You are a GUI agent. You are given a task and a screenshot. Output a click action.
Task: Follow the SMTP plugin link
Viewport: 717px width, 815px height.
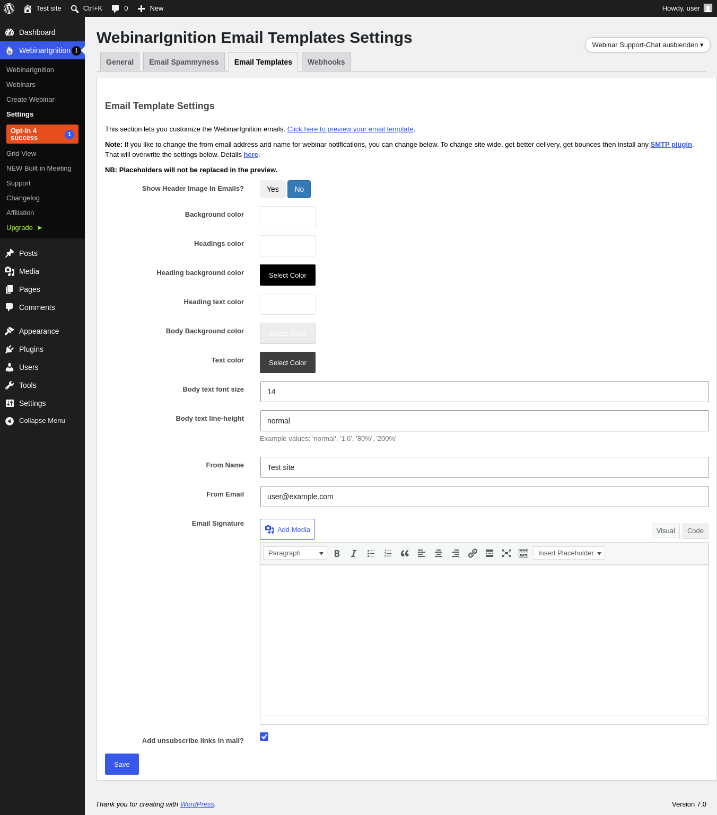671,145
